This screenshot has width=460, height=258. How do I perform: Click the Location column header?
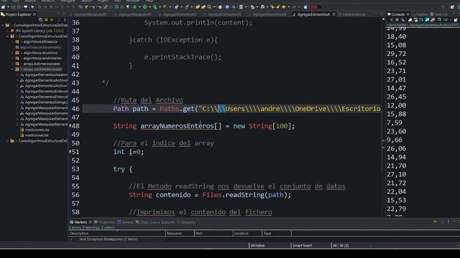tap(247, 234)
